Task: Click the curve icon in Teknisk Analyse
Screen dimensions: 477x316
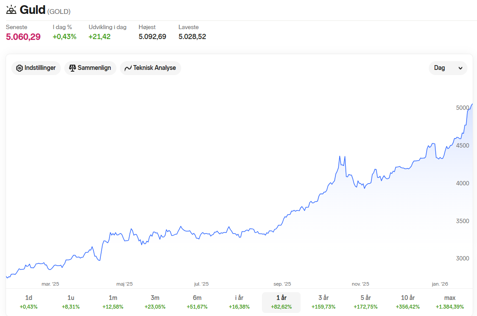Action: pyautogui.click(x=128, y=68)
